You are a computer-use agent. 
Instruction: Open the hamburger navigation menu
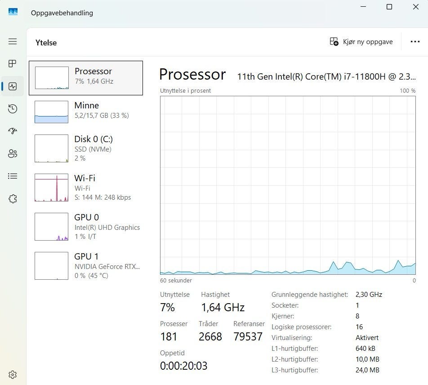(13, 41)
